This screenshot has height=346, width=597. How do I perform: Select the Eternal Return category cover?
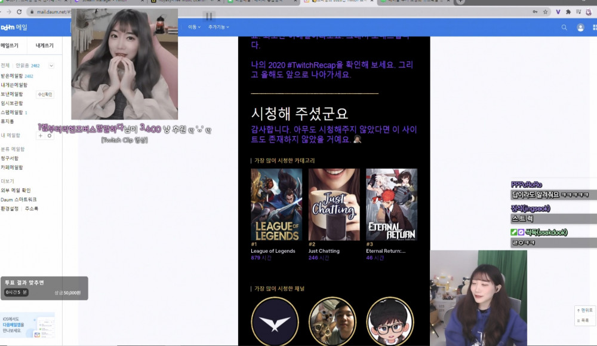click(392, 204)
